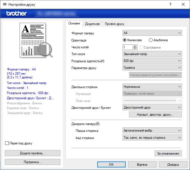This screenshot has height=170, width=190.
Task: Click the Число копій input field
Action: [128, 47]
